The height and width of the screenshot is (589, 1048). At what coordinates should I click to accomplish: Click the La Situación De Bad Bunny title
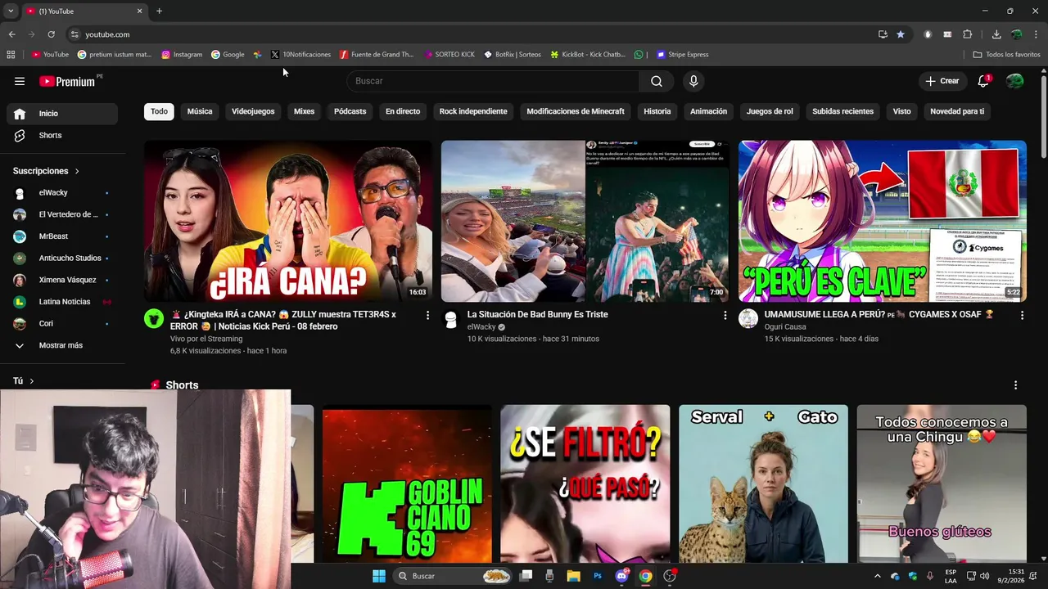click(537, 314)
